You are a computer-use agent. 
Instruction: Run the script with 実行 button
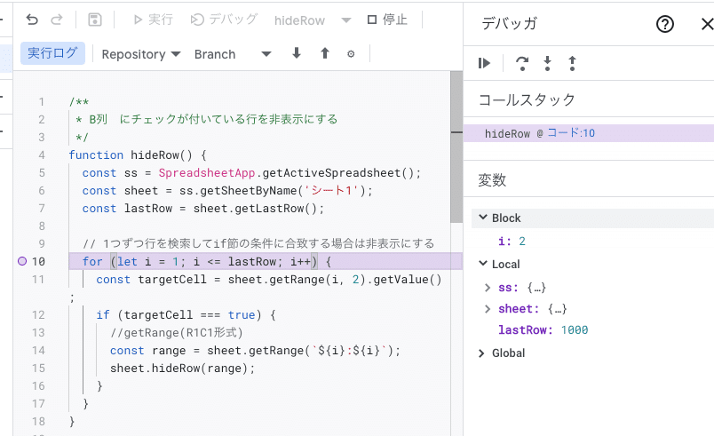pos(154,20)
